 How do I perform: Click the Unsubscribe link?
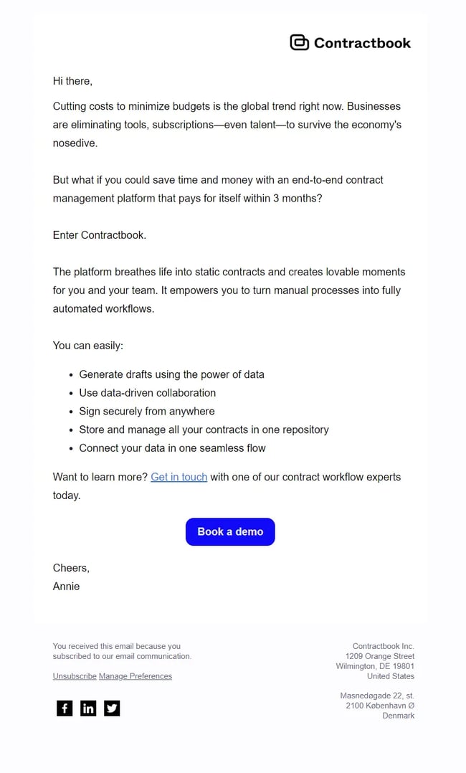click(x=75, y=676)
